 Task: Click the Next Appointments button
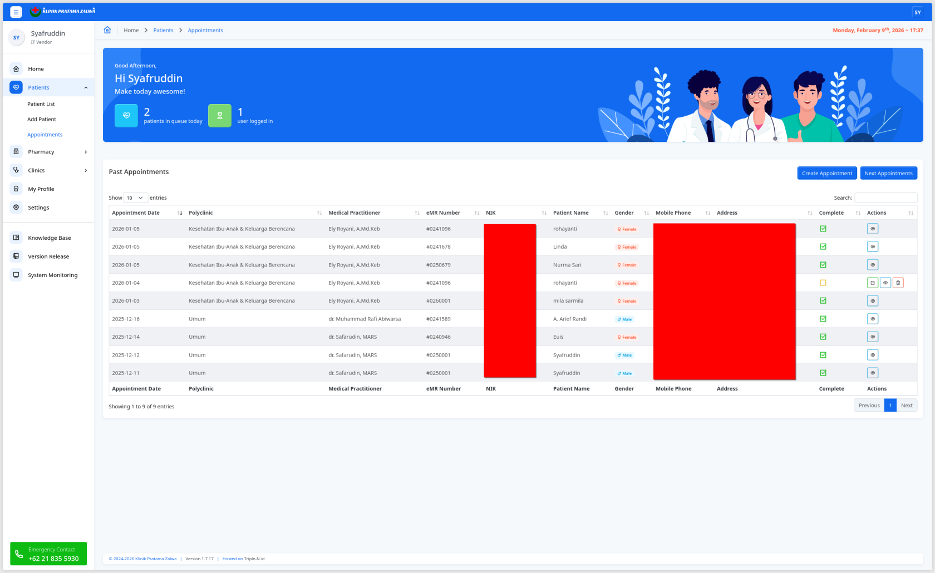pyautogui.click(x=888, y=173)
